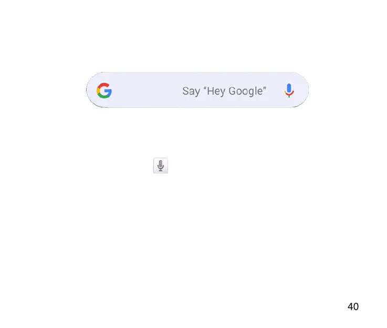Screen dimensions: 387x328
Task: Select the small gray microphone button
Action: pyautogui.click(x=161, y=166)
